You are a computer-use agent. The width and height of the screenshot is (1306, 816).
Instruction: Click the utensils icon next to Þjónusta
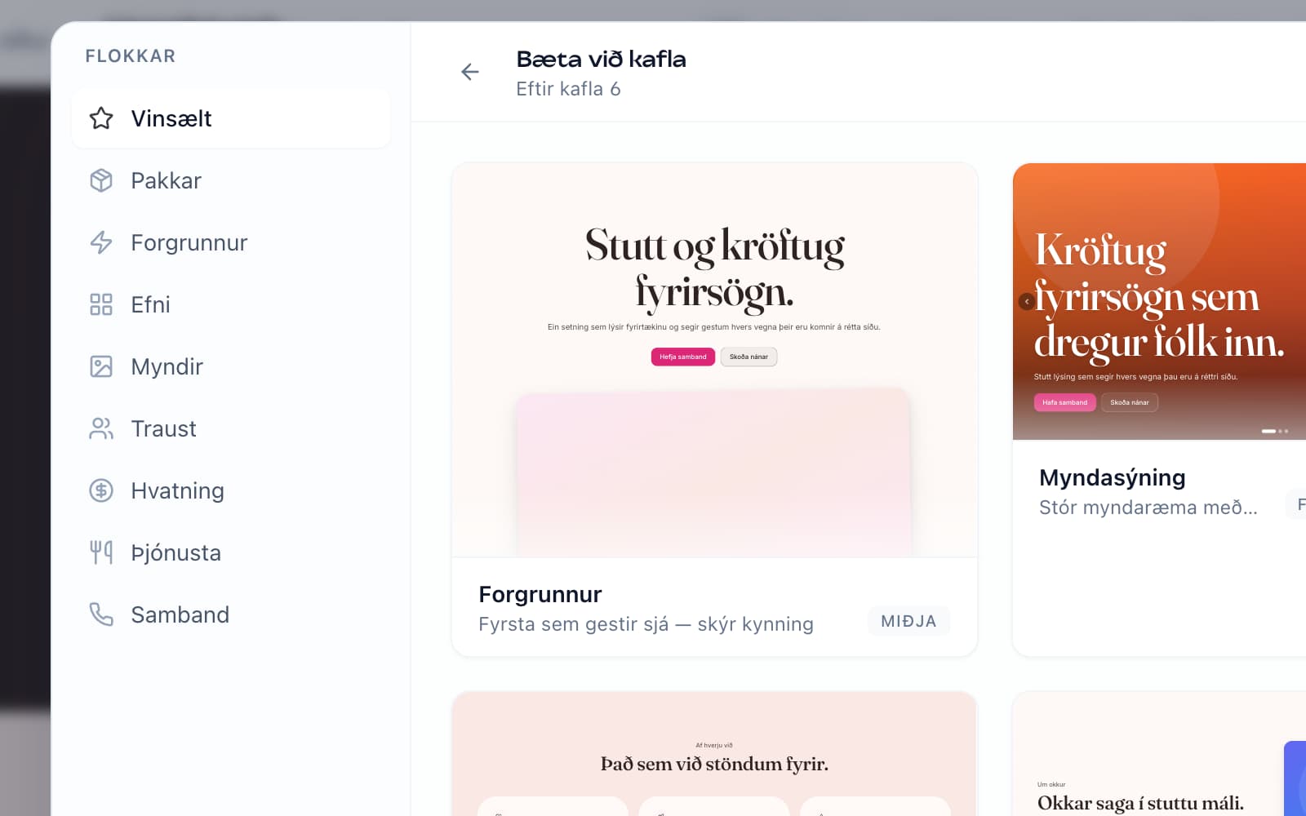pos(100,552)
